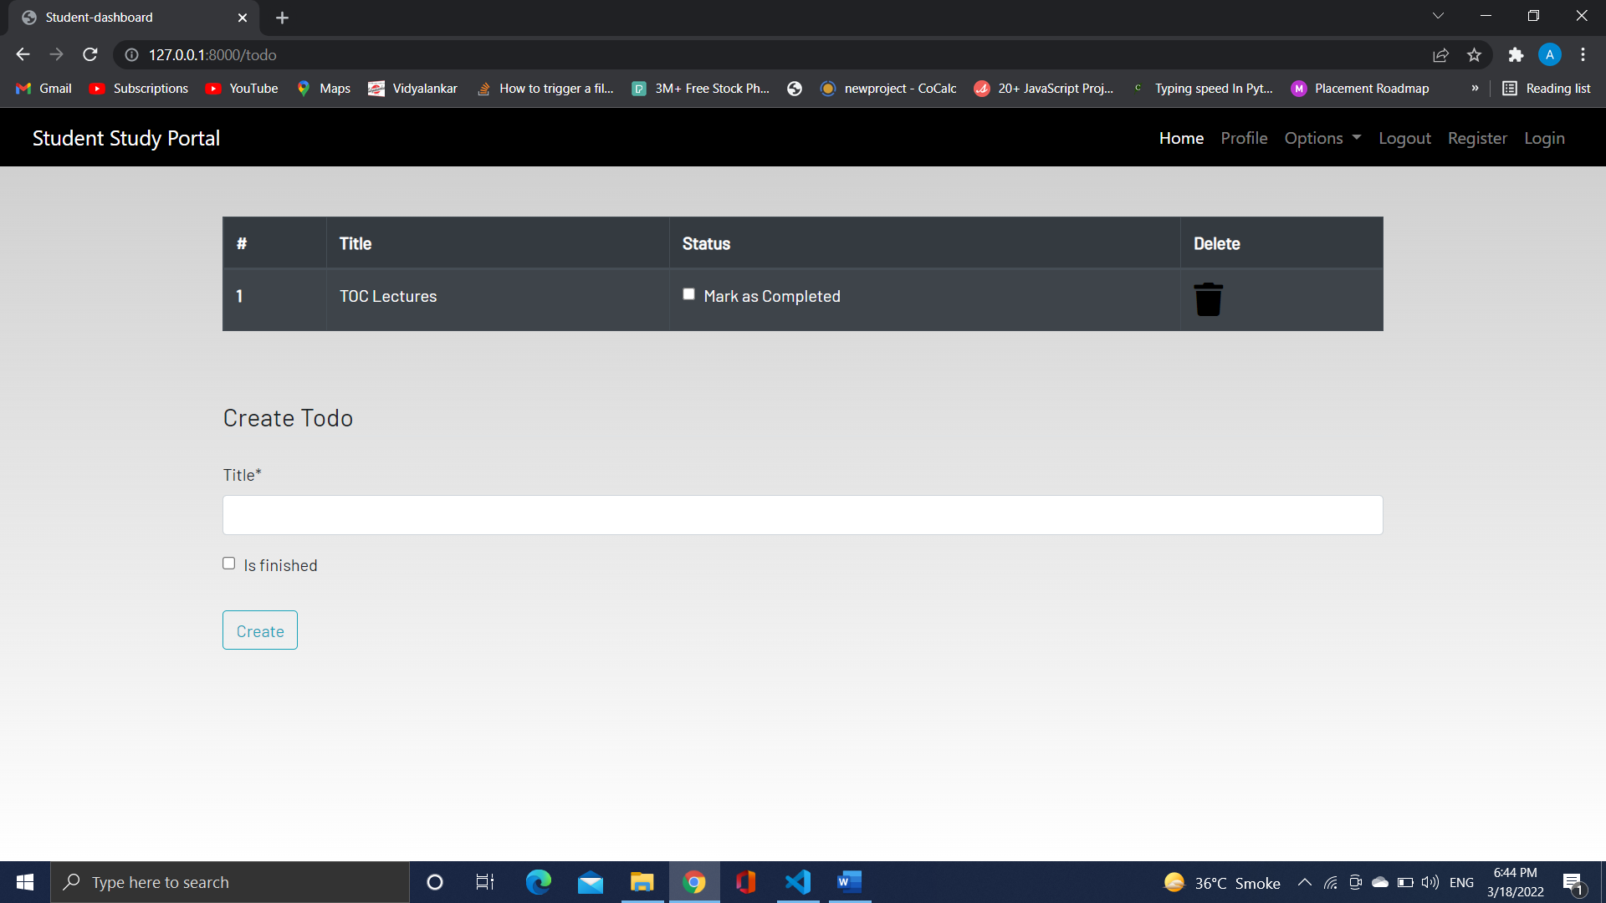Delete the TOC Lectures todo via trash icon

click(x=1209, y=299)
